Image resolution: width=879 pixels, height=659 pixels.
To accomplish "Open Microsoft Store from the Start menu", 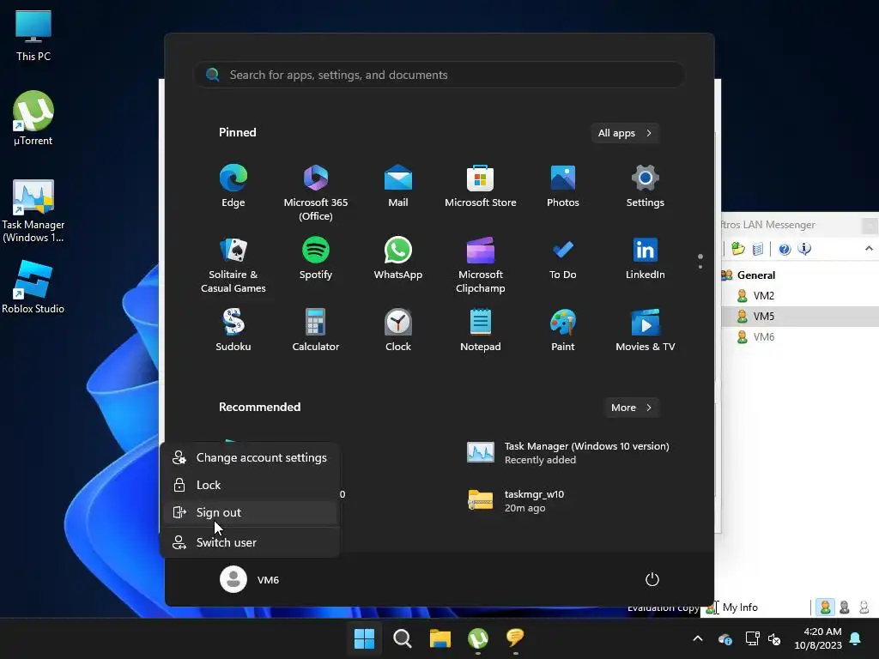I will [x=481, y=186].
